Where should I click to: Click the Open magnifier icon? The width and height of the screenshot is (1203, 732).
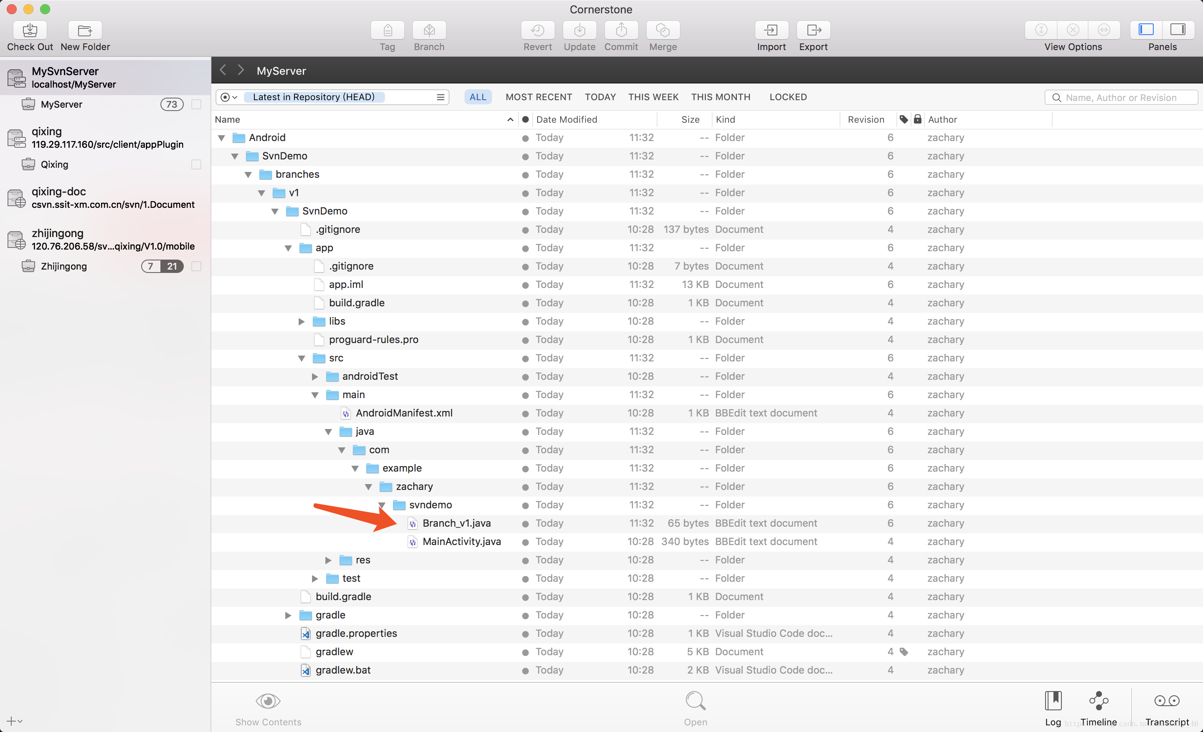pyautogui.click(x=695, y=701)
